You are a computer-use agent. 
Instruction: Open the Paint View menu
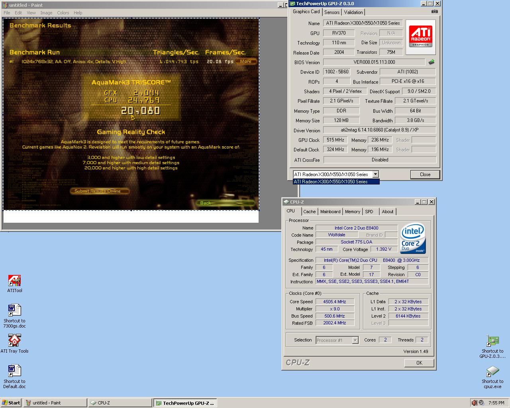point(31,13)
